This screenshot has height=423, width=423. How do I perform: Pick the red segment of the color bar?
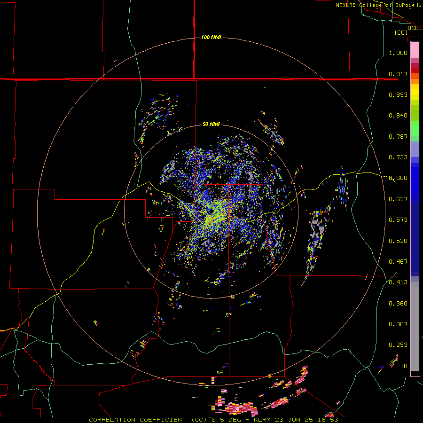[415, 70]
